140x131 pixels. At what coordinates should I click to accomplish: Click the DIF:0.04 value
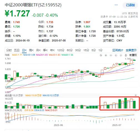(29, 110)
